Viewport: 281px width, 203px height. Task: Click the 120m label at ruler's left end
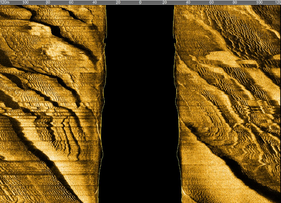pos(5,2)
